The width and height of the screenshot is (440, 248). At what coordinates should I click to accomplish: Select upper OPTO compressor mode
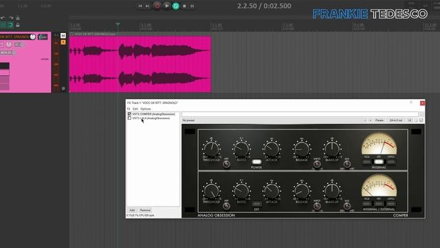pyautogui.click(x=391, y=162)
